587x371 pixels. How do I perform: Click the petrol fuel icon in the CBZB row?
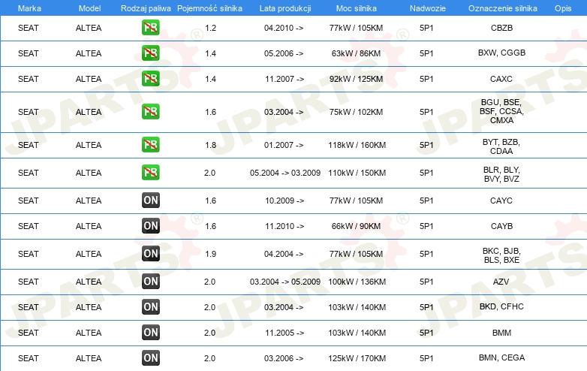tap(150, 28)
